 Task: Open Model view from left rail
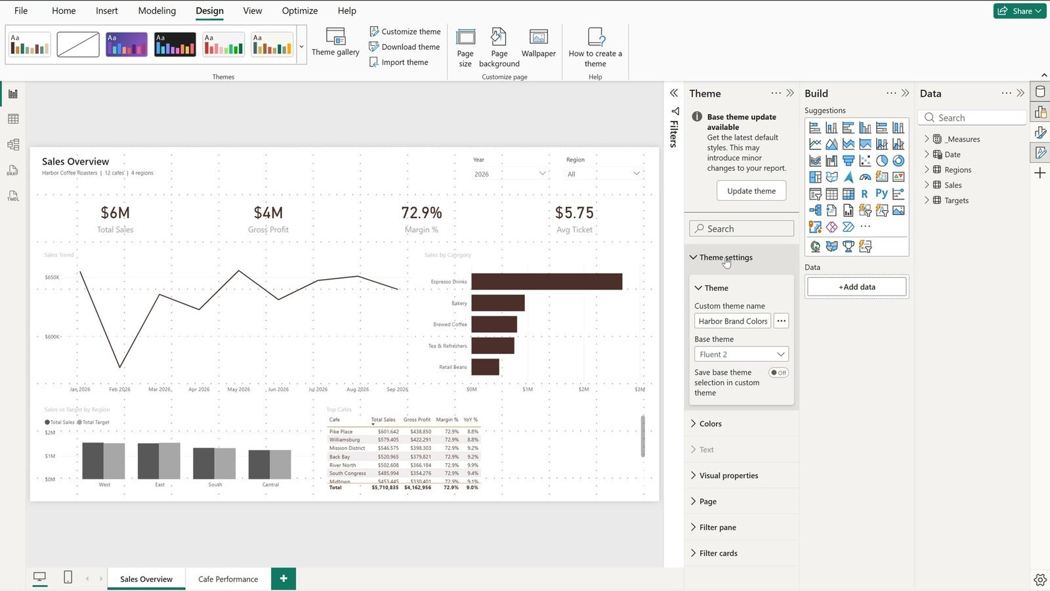pos(13,144)
